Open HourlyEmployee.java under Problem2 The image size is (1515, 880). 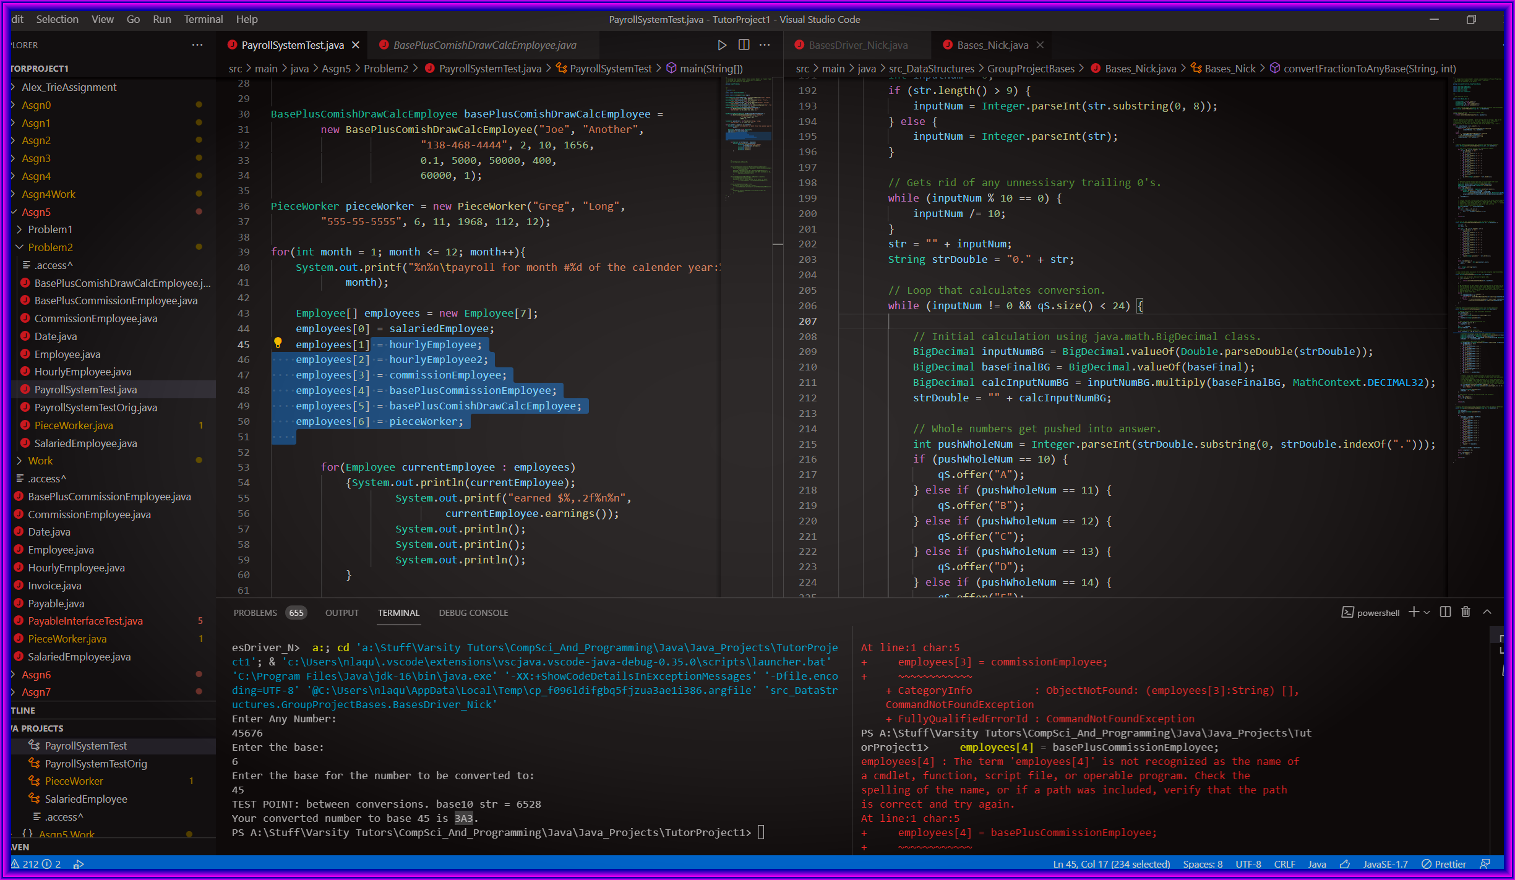(82, 372)
